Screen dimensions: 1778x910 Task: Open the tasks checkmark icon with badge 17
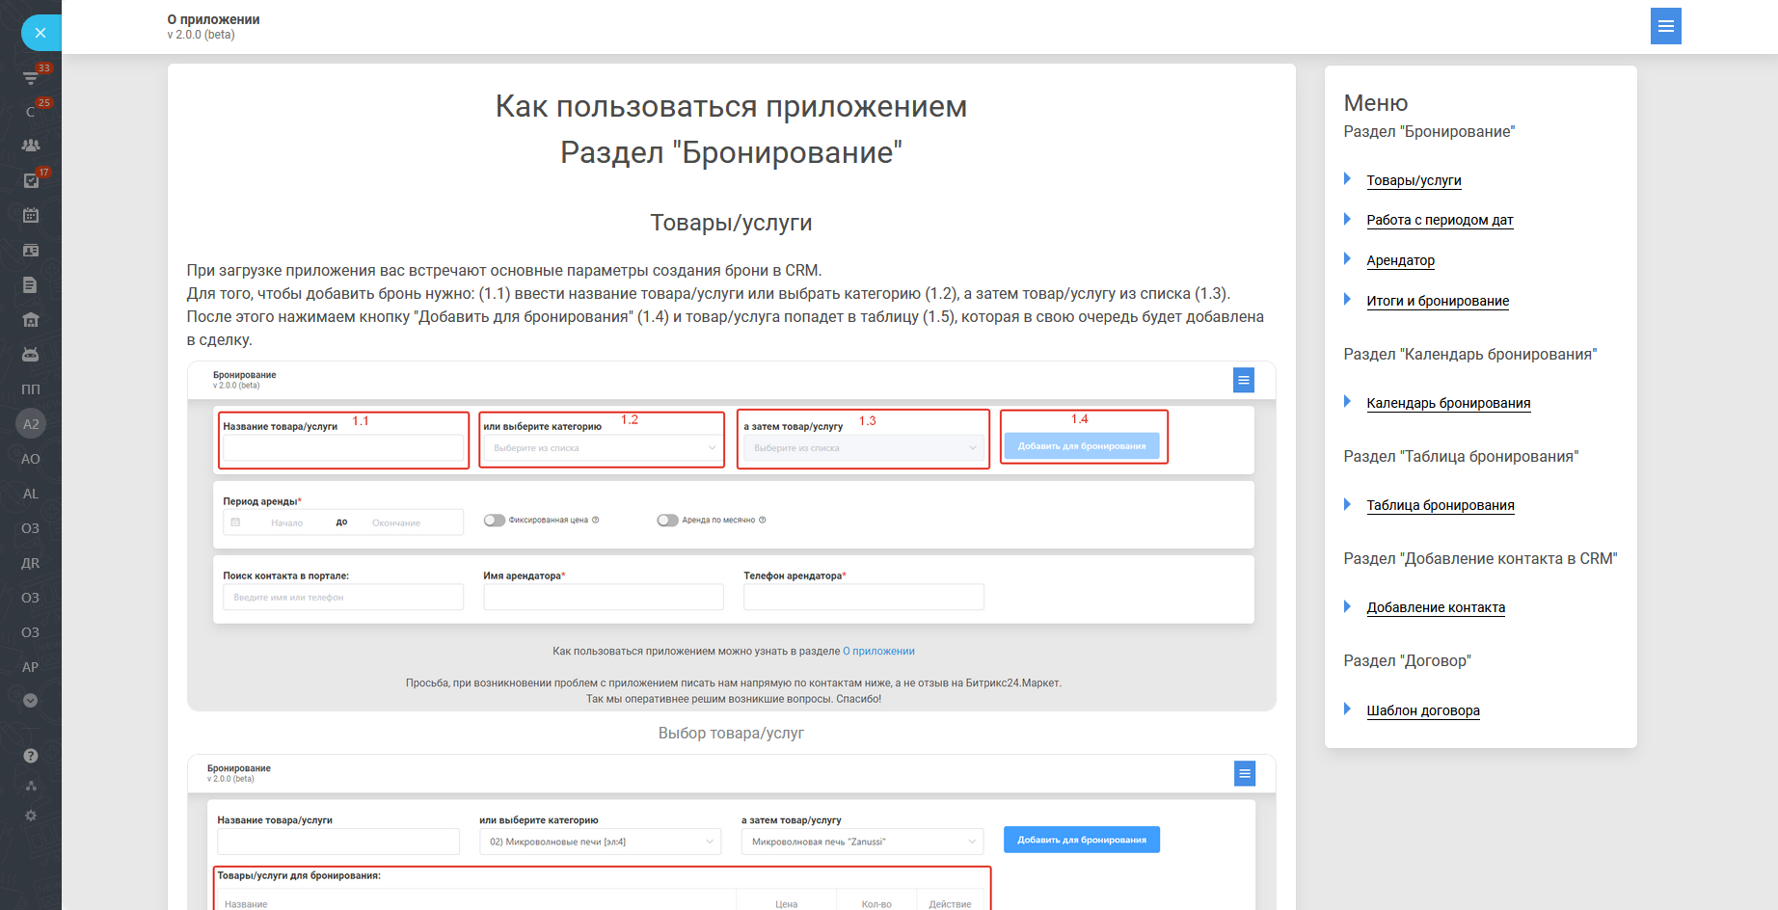[31, 180]
